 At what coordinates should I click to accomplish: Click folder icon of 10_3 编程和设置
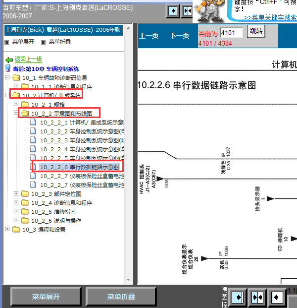16,230
